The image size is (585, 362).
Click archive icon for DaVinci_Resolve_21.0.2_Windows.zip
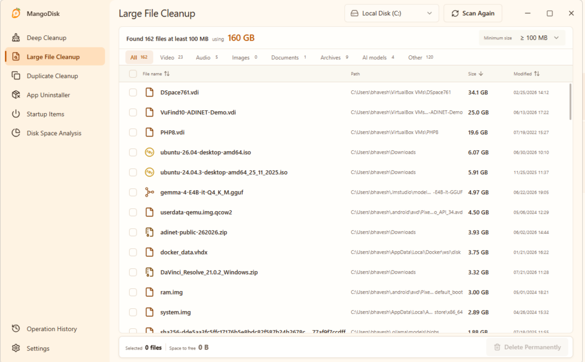(x=149, y=272)
